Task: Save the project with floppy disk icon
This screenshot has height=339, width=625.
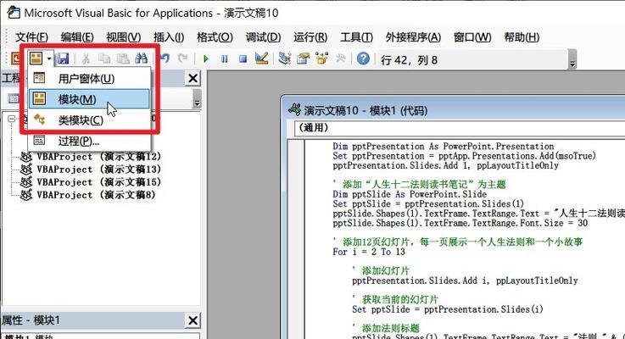Action: (63, 59)
